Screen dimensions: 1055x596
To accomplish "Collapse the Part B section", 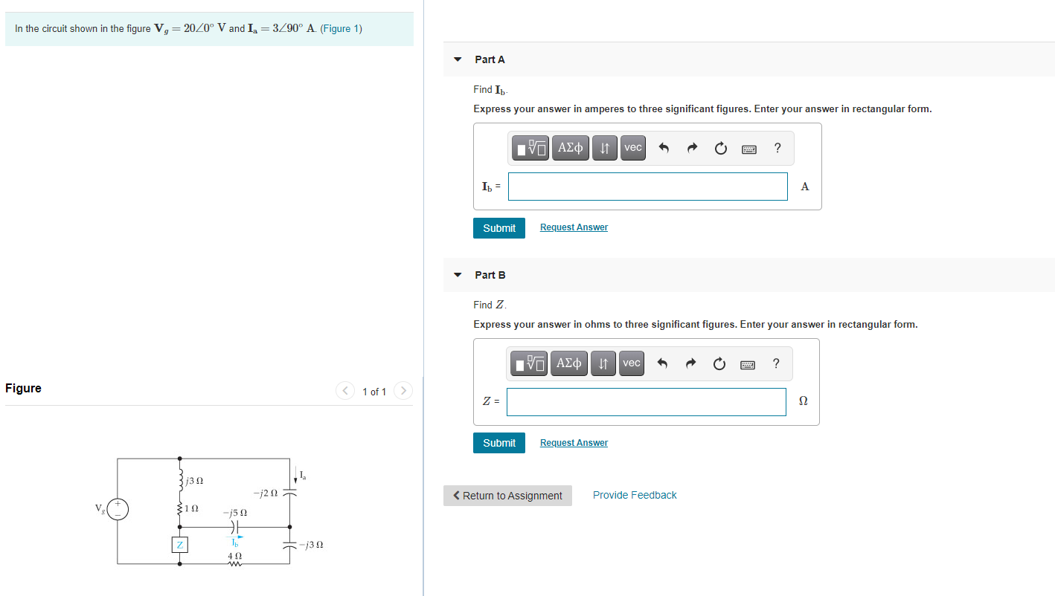I will coord(458,275).
